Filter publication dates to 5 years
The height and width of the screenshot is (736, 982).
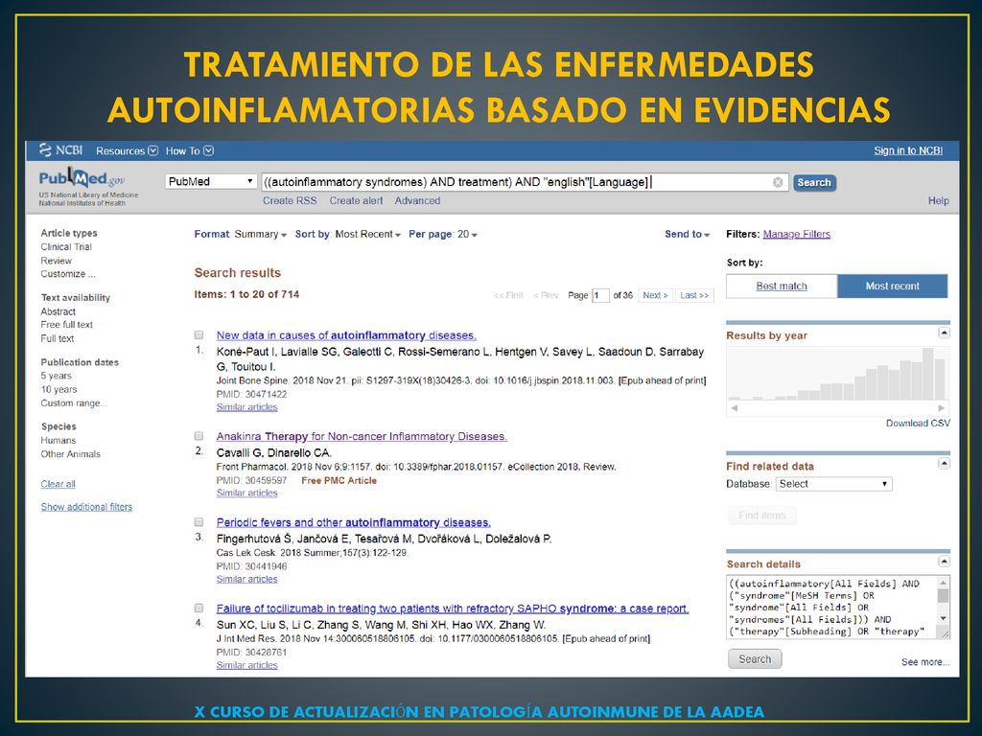tap(57, 376)
